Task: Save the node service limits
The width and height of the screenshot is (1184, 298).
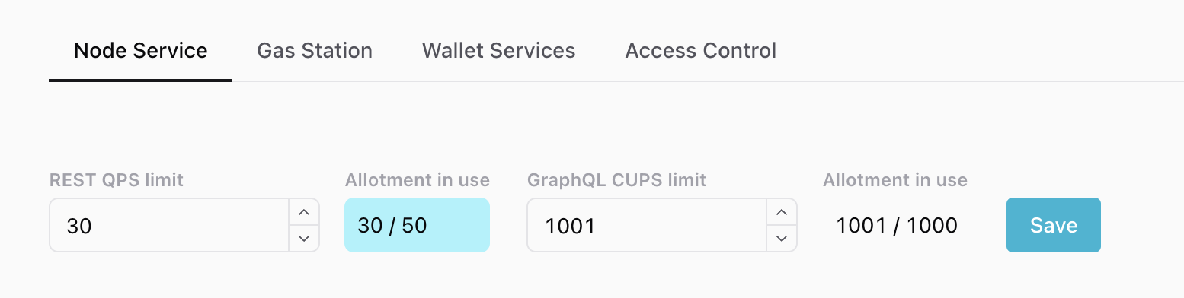Action: (1054, 225)
